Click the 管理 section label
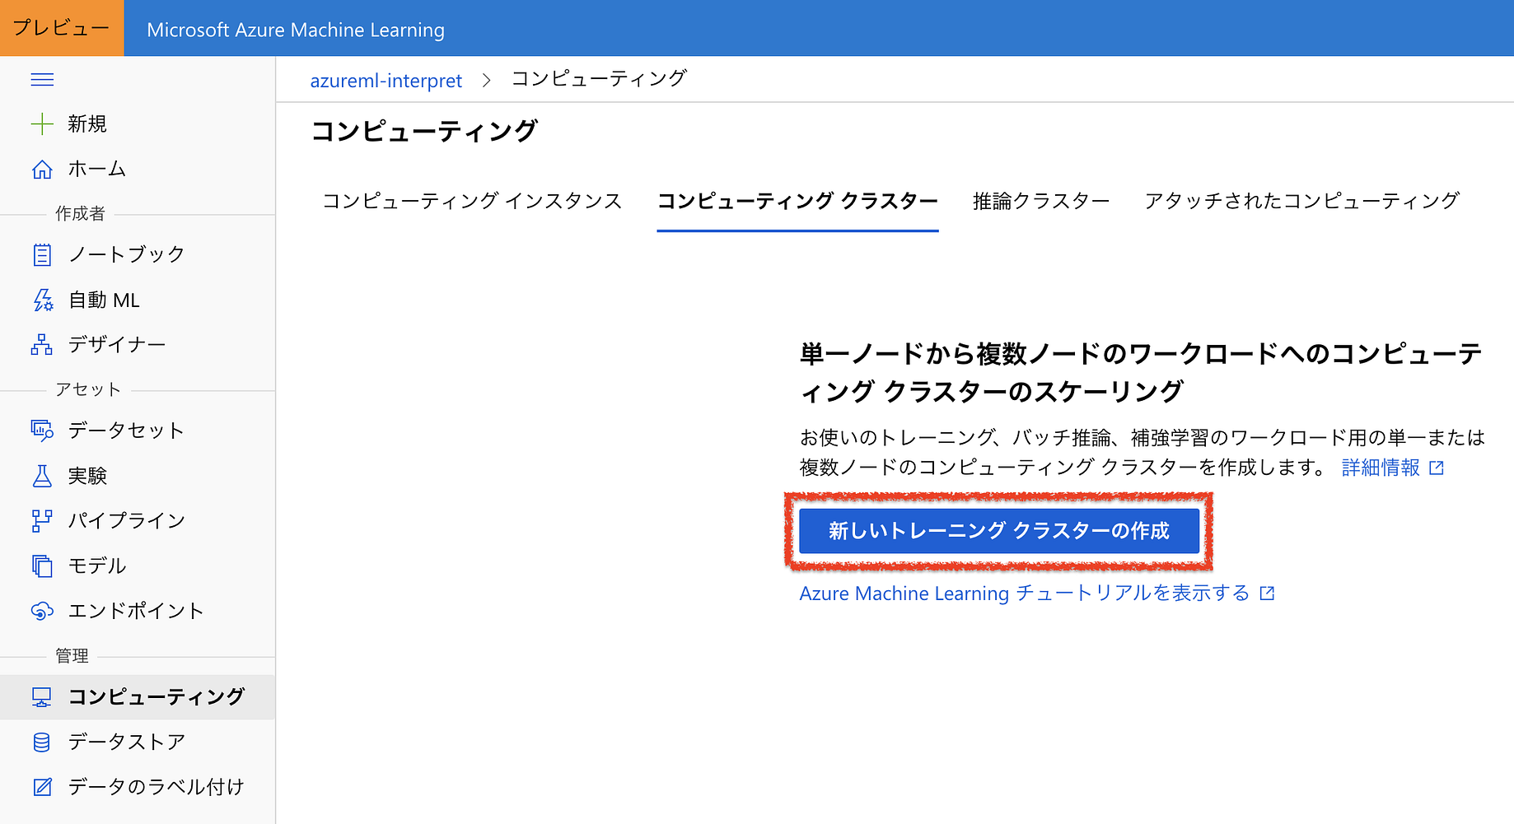This screenshot has width=1514, height=824. point(72,656)
